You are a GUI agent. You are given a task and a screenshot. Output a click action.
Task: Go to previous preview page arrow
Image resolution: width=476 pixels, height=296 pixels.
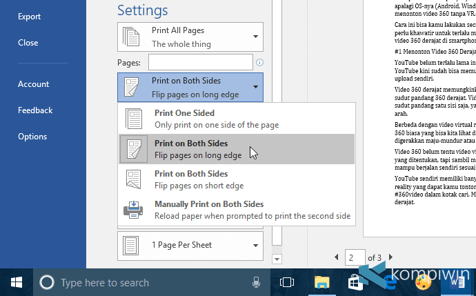337,257
